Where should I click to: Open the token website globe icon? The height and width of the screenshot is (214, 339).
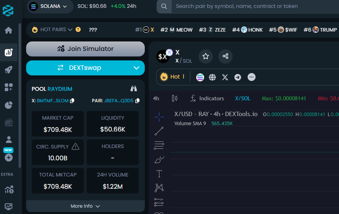(212, 77)
